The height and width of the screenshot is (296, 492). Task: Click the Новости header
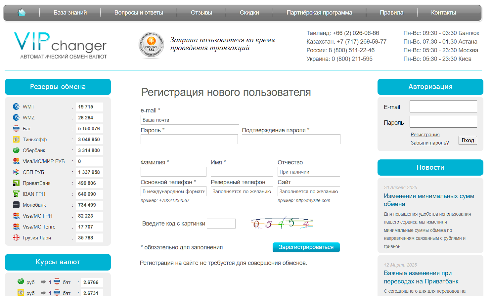[430, 167]
